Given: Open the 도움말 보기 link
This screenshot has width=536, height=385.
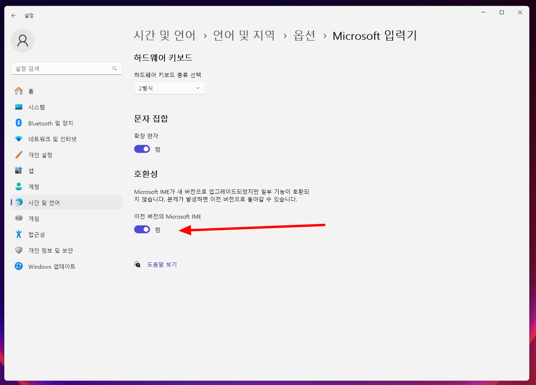Looking at the screenshot, I should 162,264.
